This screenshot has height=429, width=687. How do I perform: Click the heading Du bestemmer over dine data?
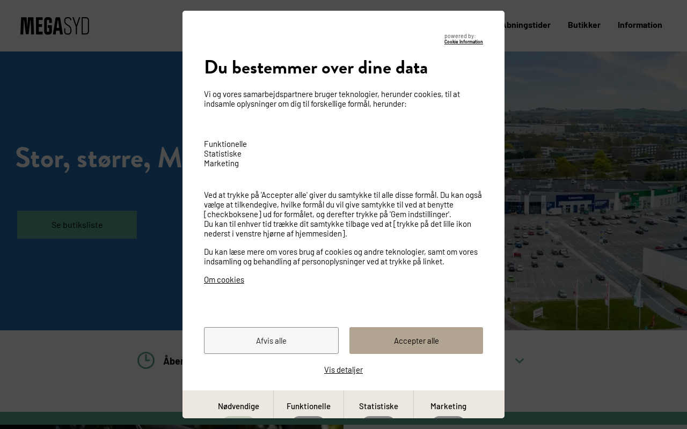click(316, 68)
